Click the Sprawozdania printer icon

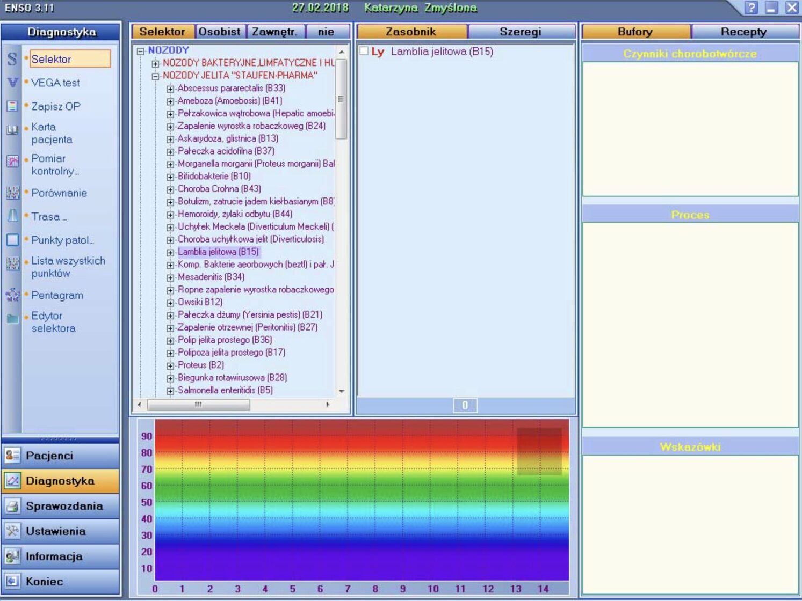click(12, 506)
